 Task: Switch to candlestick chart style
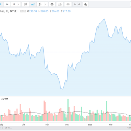tap(25, 4)
